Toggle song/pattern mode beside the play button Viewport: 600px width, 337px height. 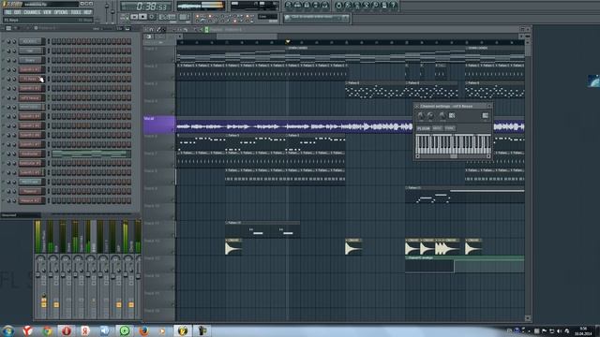coord(125,17)
